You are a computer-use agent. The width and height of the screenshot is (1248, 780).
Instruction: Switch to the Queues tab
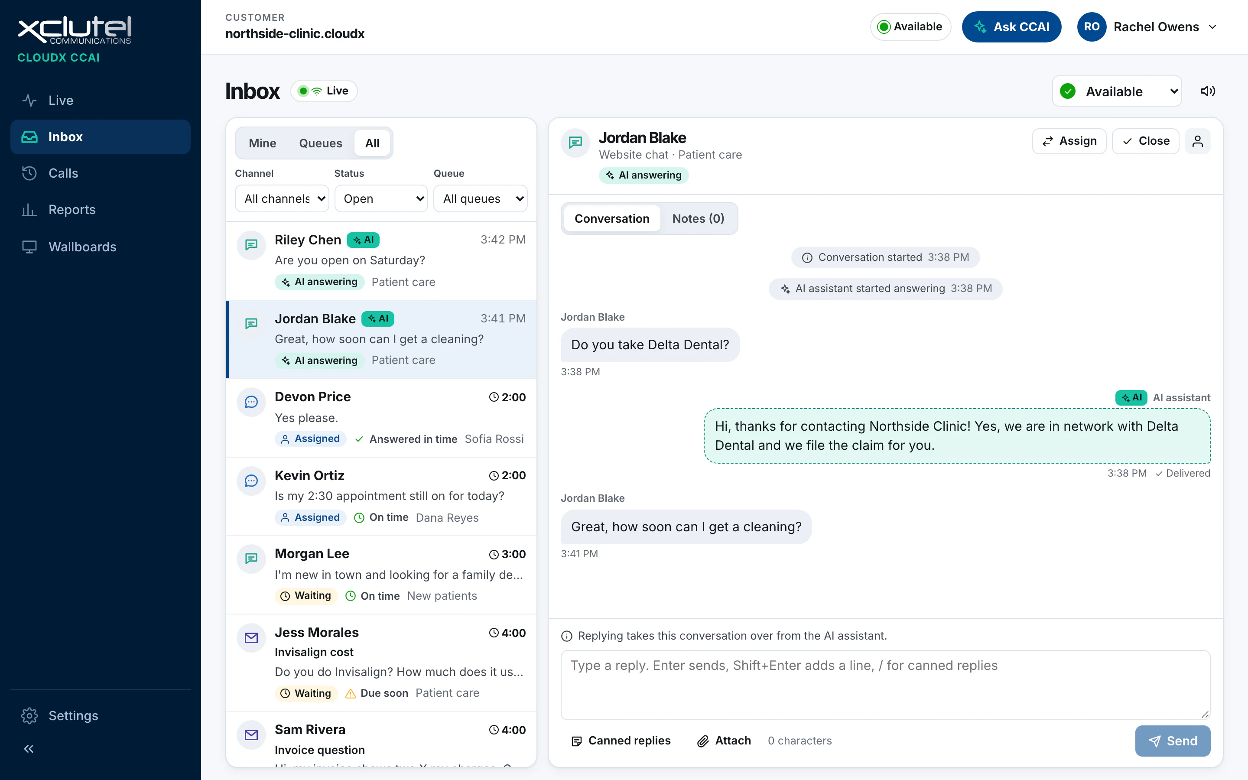tap(320, 143)
